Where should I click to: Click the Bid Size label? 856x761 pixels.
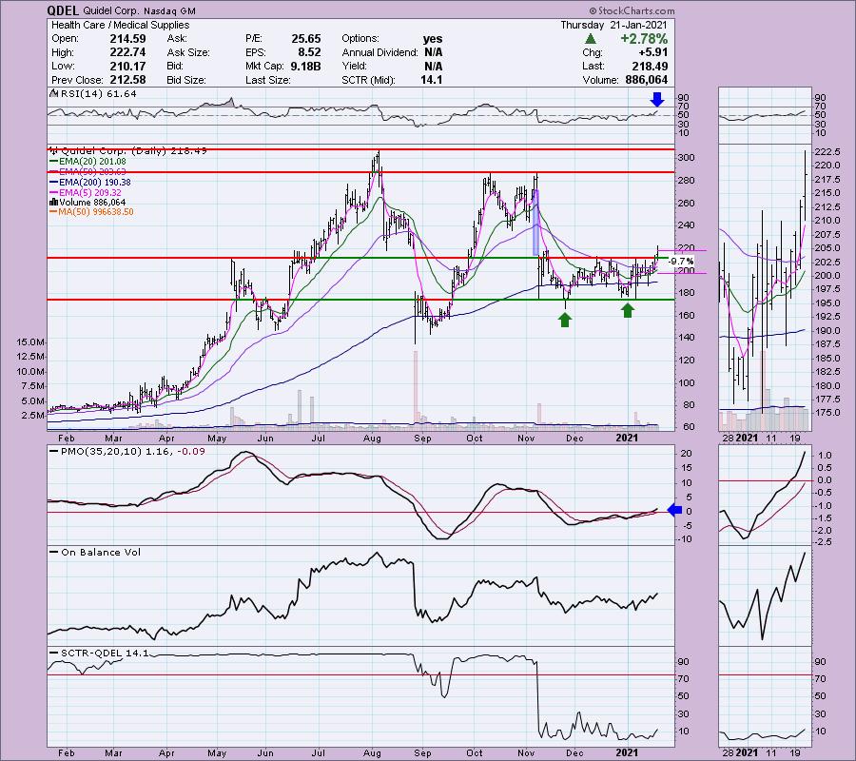pos(186,80)
